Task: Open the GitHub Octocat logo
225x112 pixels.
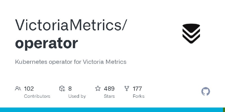Action: 206,91
